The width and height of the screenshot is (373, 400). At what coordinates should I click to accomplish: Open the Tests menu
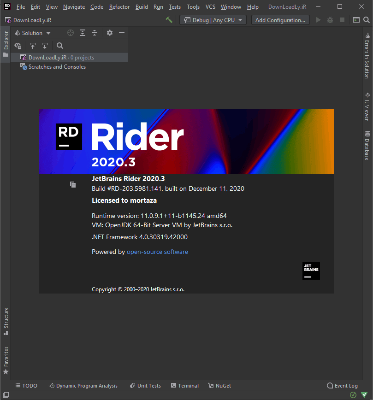click(175, 7)
